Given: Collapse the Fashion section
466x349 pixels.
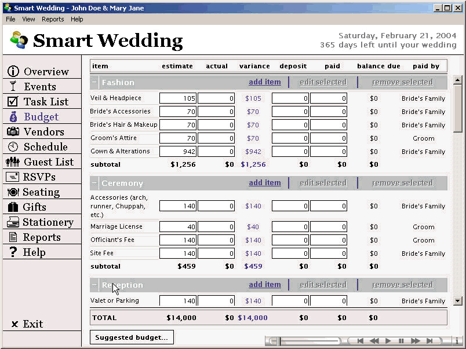Looking at the screenshot, I should [x=94, y=82].
